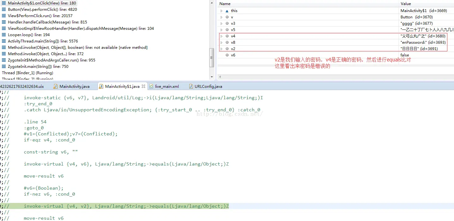This screenshot has height=221, width=454.
Task: Click the variable icon next to v6
Action: tap(227, 55)
